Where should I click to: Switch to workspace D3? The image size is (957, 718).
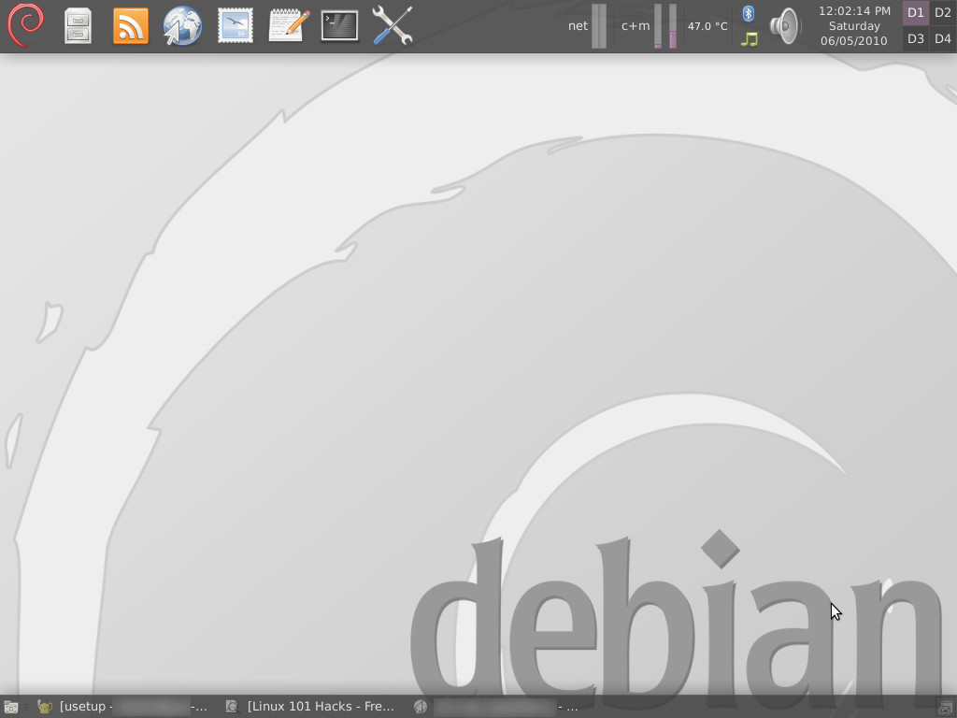(915, 38)
